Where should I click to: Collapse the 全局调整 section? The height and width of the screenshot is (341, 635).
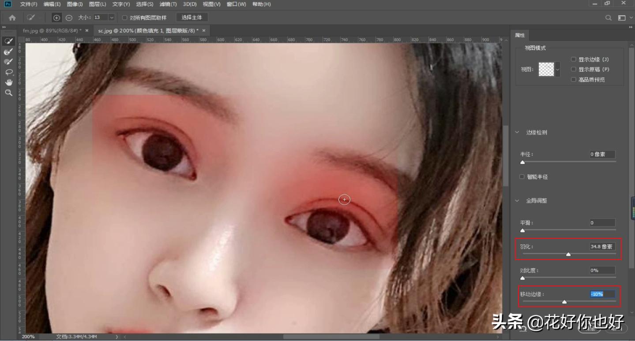point(517,200)
